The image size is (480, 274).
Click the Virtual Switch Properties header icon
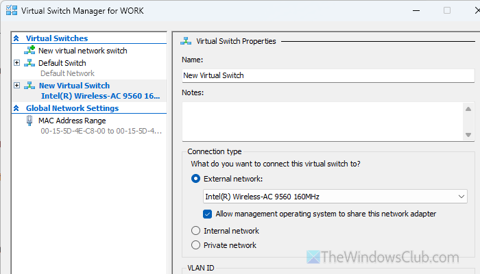pos(186,41)
